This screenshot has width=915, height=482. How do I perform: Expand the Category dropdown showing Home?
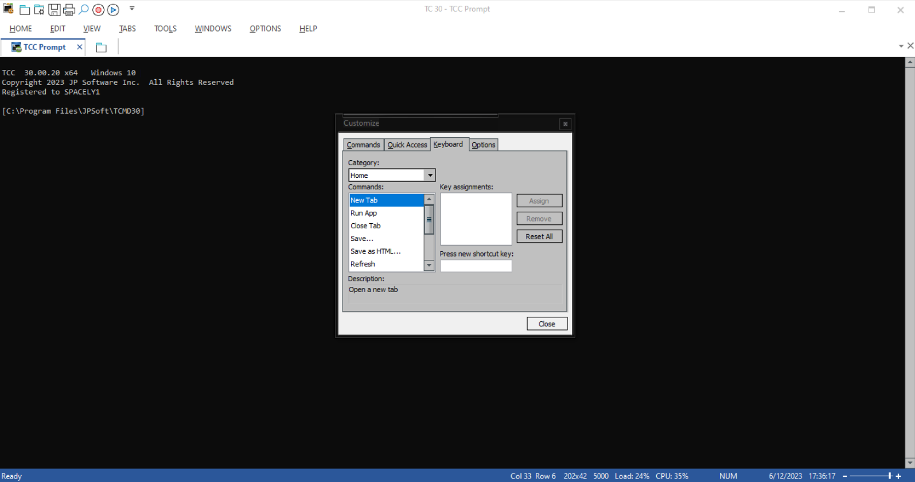tap(430, 175)
